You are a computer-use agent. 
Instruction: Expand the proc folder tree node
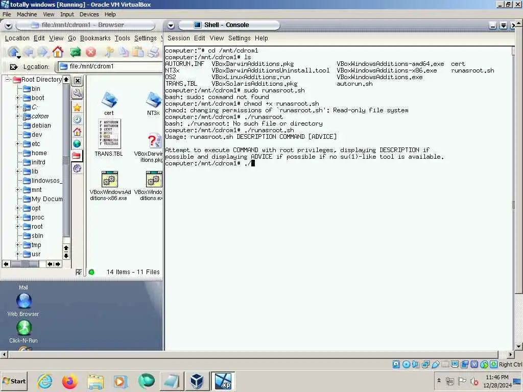click(x=18, y=217)
